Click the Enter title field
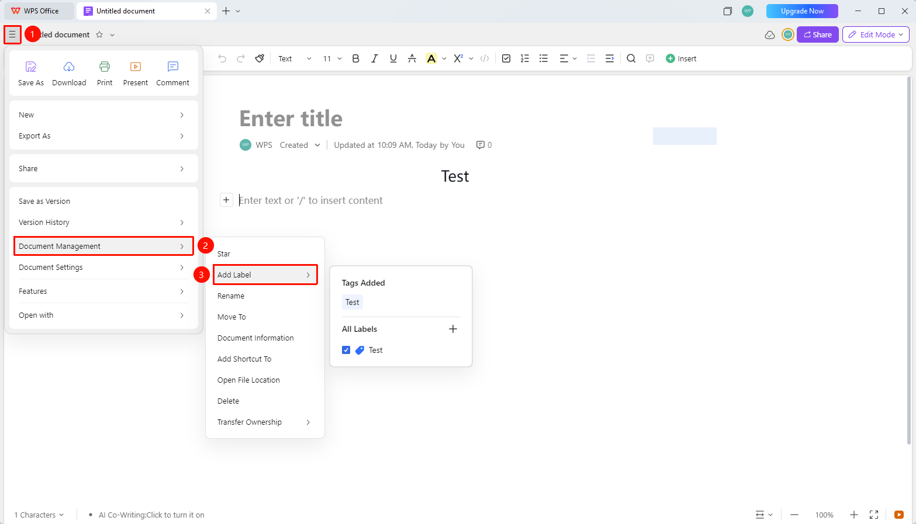 tap(291, 119)
